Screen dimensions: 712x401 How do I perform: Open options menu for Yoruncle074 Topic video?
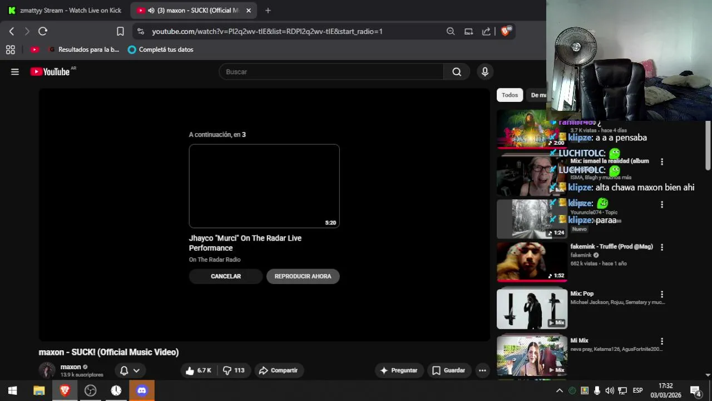coord(662,205)
